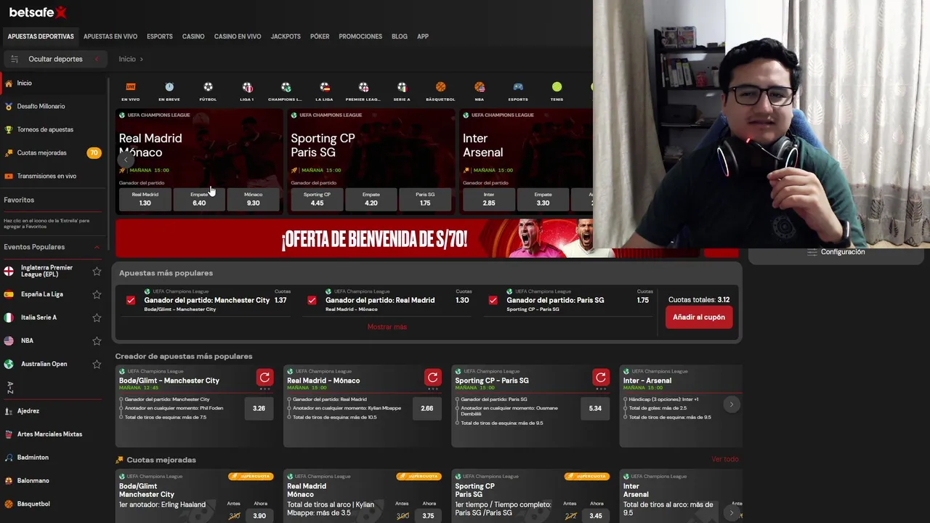Open the Básquetbol carousel icon
The height and width of the screenshot is (523, 930).
[440, 87]
